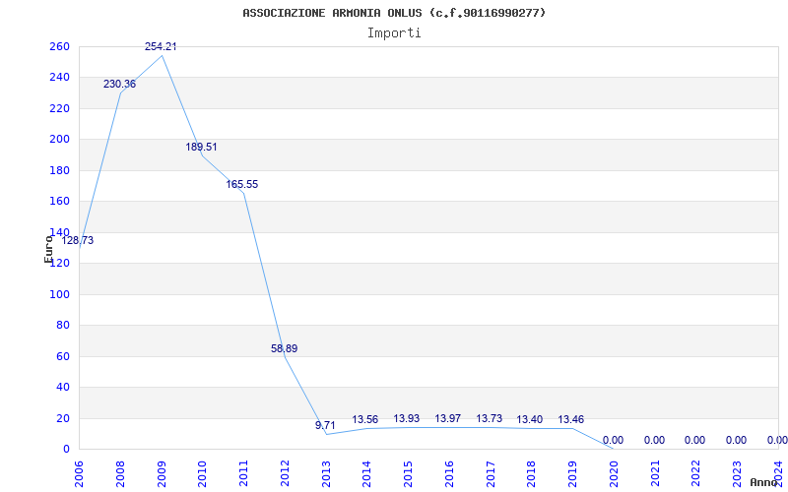Click x-axis year 2023

click(x=737, y=474)
